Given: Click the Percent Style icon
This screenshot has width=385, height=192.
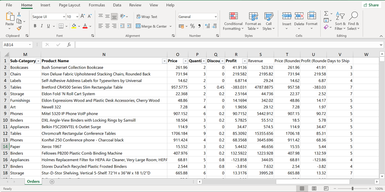Looking at the screenshot, I should pos(193,26).
